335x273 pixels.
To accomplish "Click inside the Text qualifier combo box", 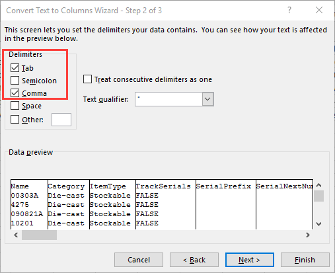I will [168, 99].
